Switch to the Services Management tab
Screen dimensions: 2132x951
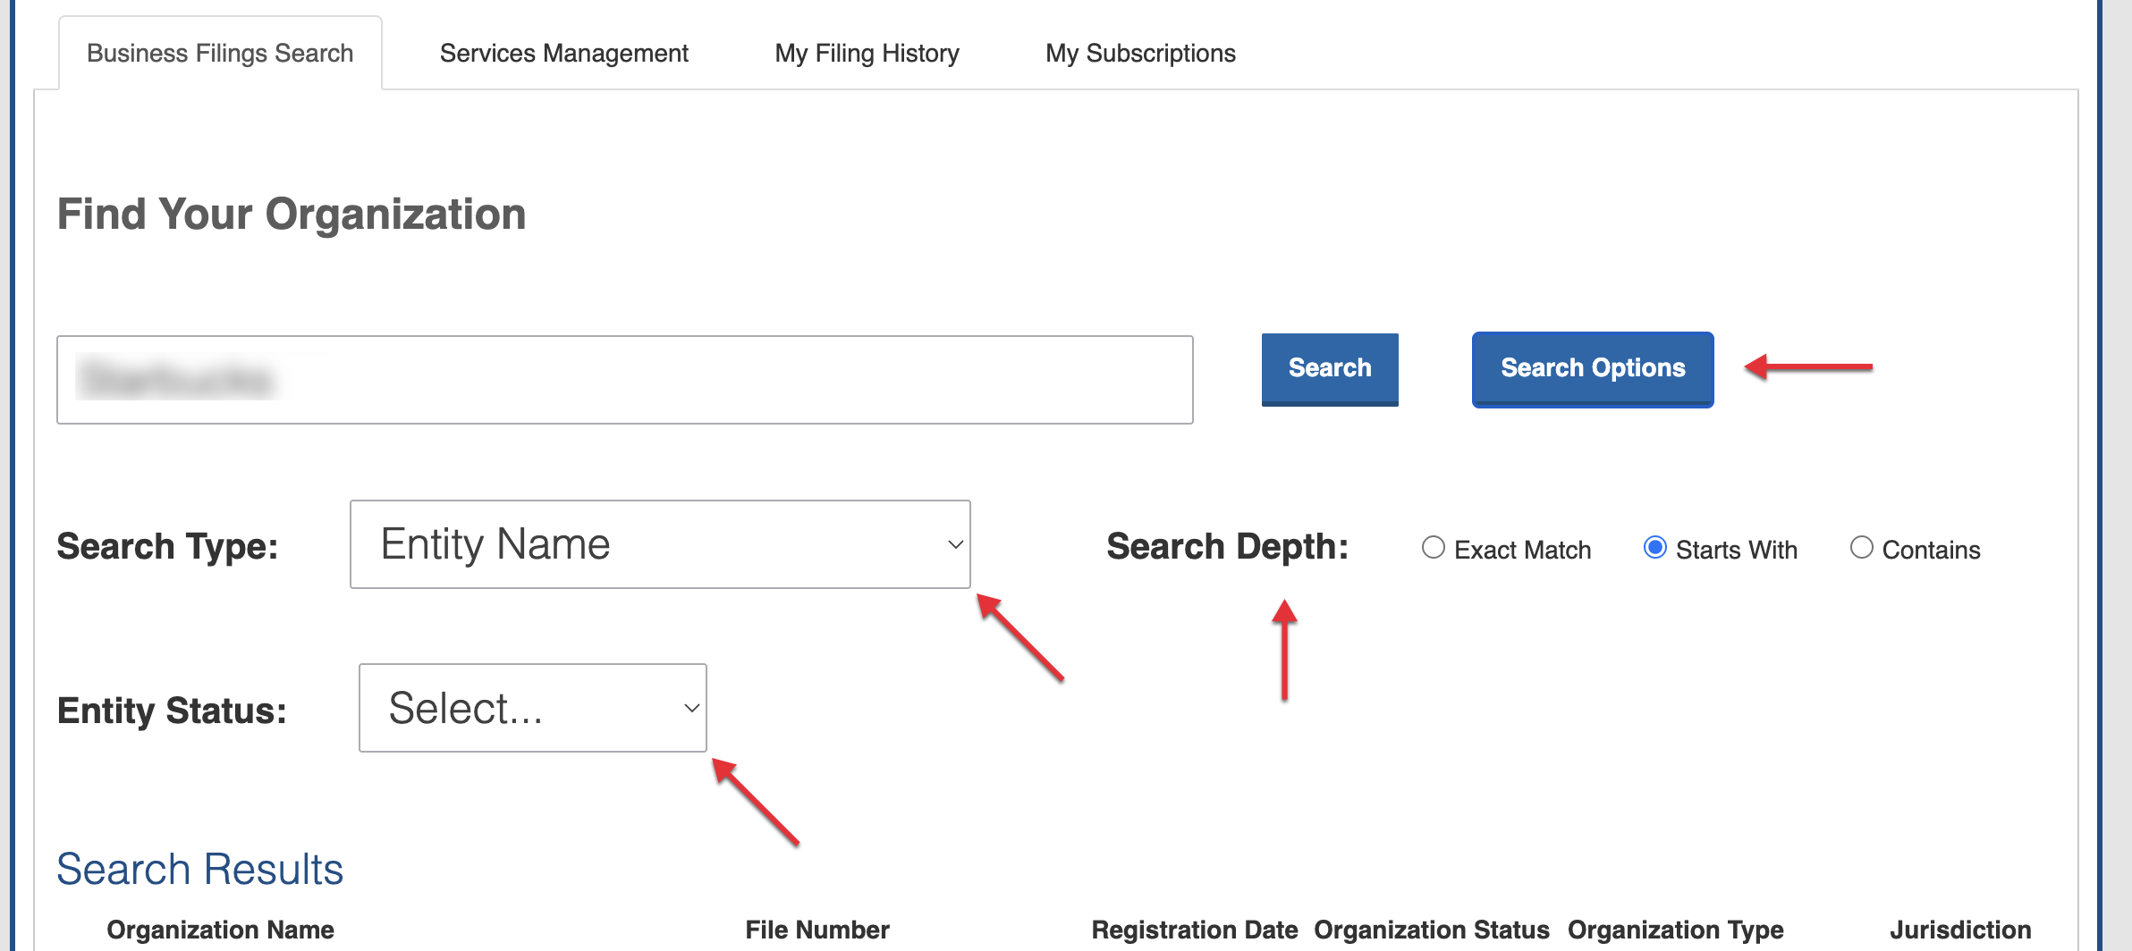click(563, 54)
